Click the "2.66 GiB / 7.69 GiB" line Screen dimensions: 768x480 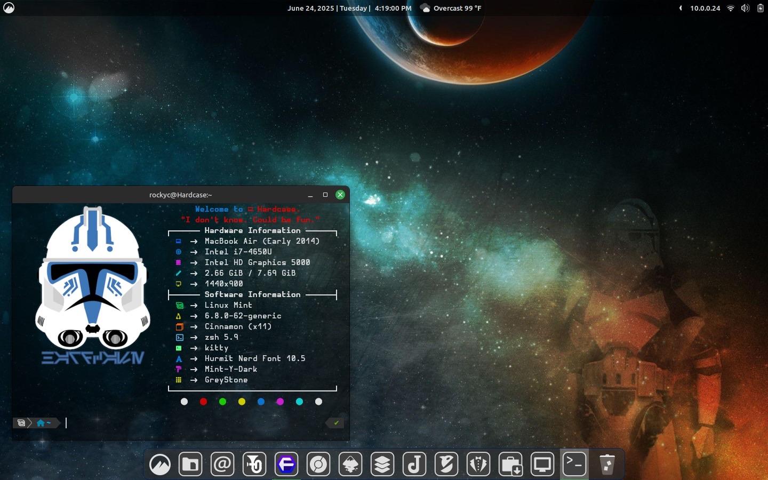pos(250,273)
